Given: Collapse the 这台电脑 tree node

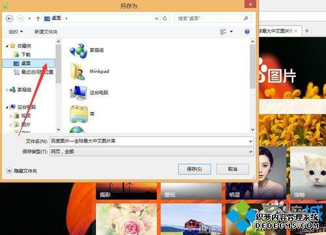Looking at the screenshot, I should pyautogui.click(x=7, y=107).
